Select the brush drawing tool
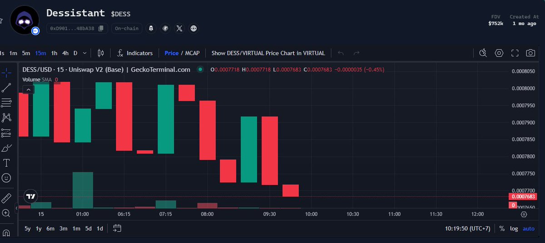 click(6, 148)
